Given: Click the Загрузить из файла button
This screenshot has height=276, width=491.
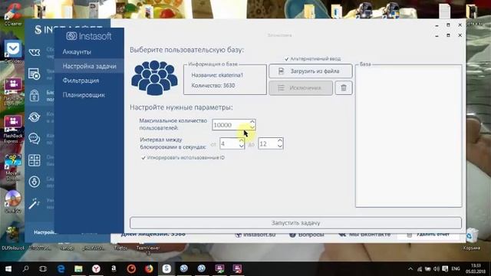Looking at the screenshot, I should click(310, 71).
